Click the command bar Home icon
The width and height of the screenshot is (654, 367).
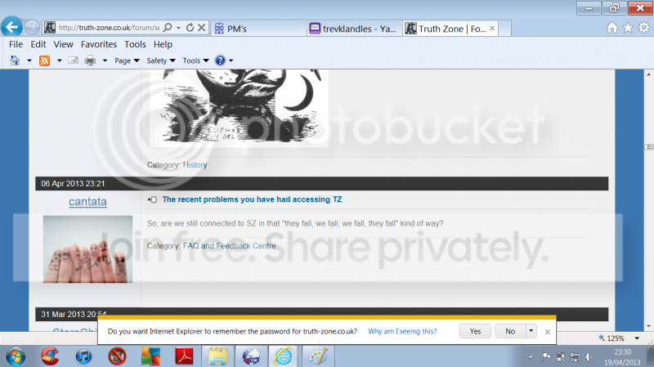pos(15,60)
